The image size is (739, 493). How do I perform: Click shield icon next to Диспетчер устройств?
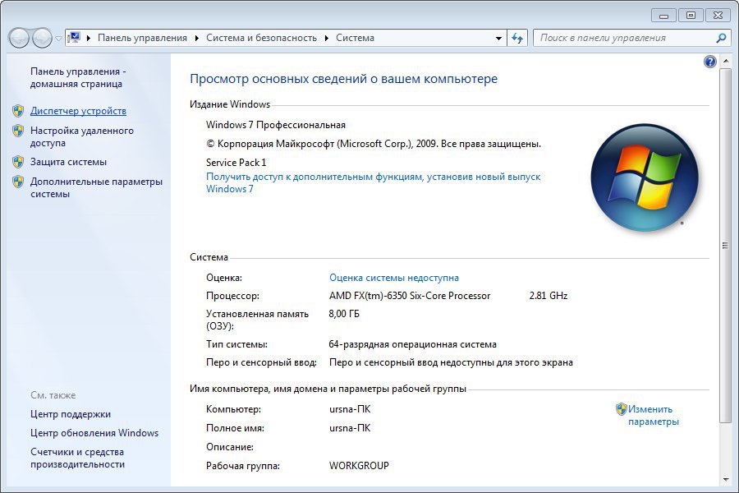coord(18,111)
